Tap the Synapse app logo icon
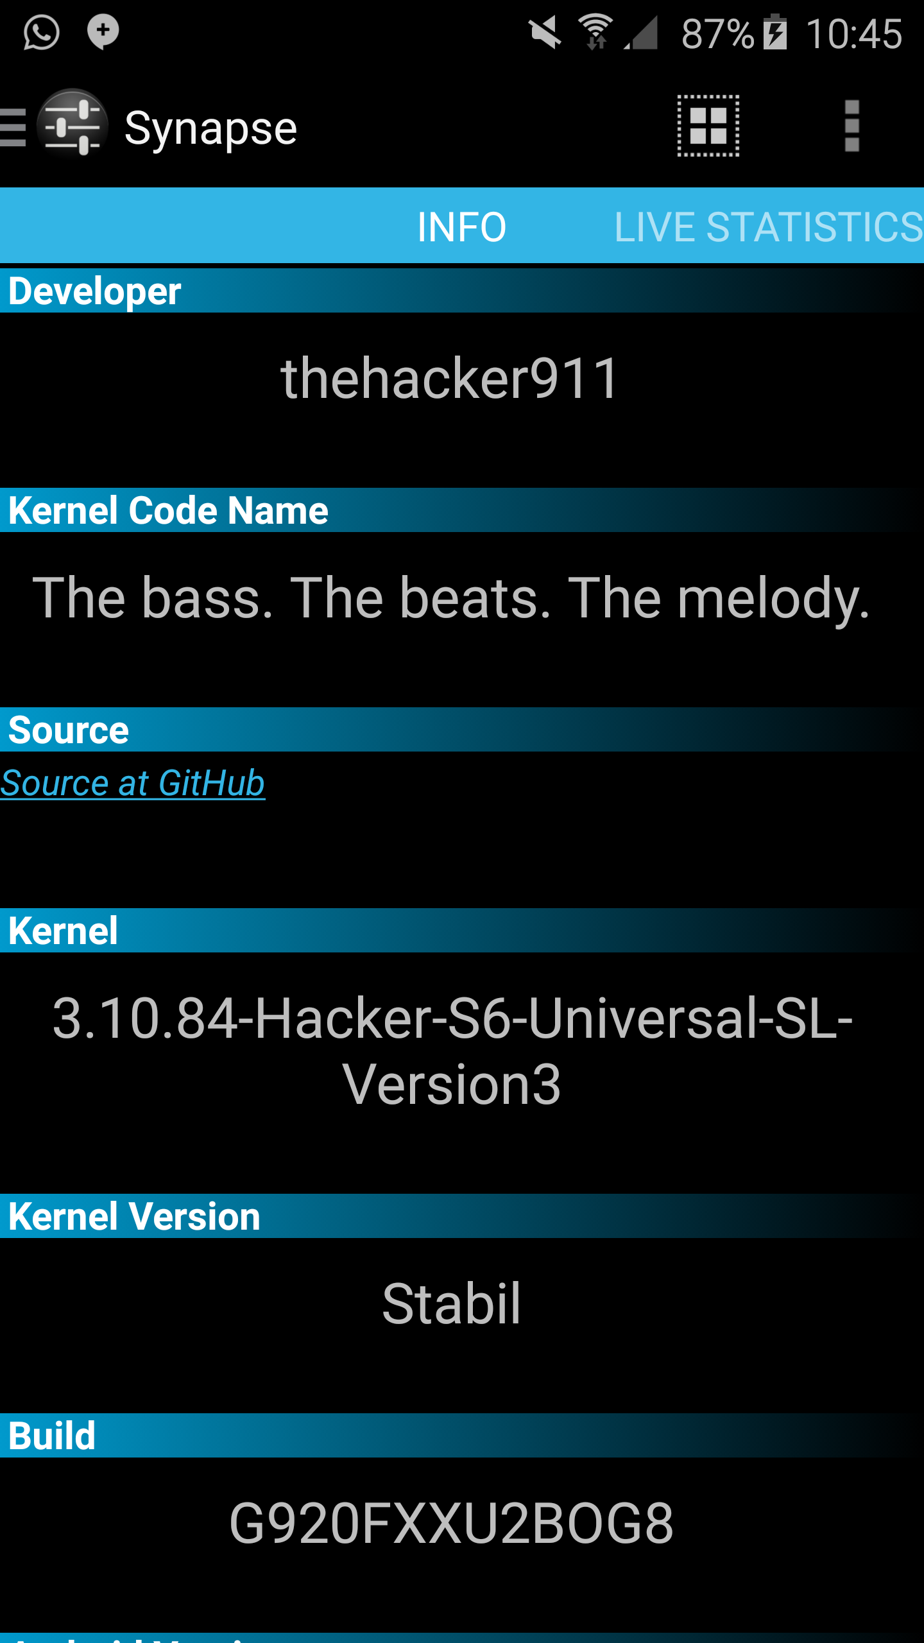This screenshot has width=924, height=1643. pyautogui.click(x=72, y=125)
